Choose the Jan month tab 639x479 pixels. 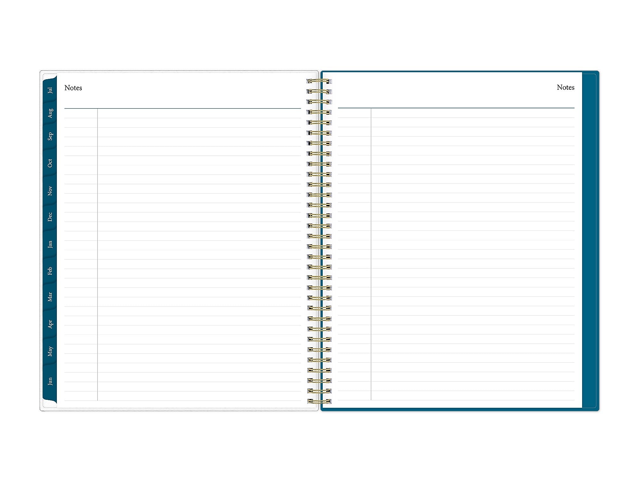(50, 244)
